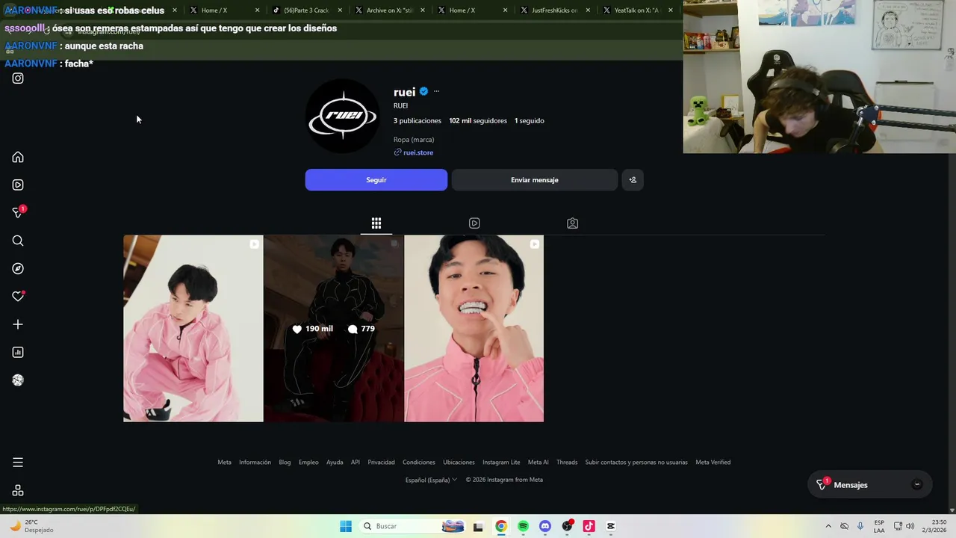Click the blue verified badge beside ruei
This screenshot has width=956, height=538.
pyautogui.click(x=423, y=91)
